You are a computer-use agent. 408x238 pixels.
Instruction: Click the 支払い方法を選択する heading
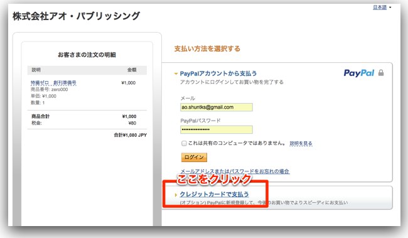[207, 49]
